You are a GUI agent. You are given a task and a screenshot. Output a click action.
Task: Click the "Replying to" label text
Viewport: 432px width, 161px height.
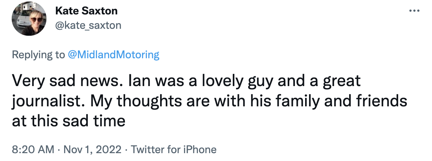[x=38, y=55]
